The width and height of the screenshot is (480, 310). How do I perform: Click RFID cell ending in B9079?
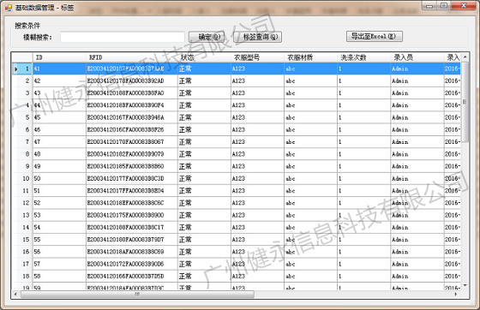132,154
